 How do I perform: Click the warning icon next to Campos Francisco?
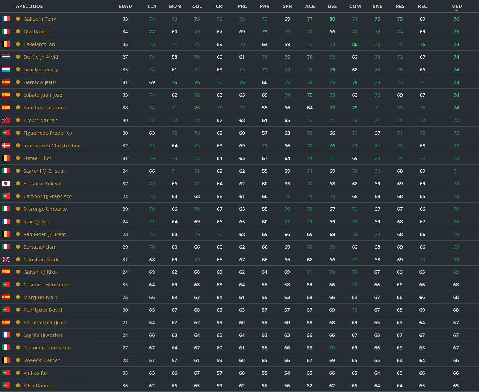(x=18, y=196)
